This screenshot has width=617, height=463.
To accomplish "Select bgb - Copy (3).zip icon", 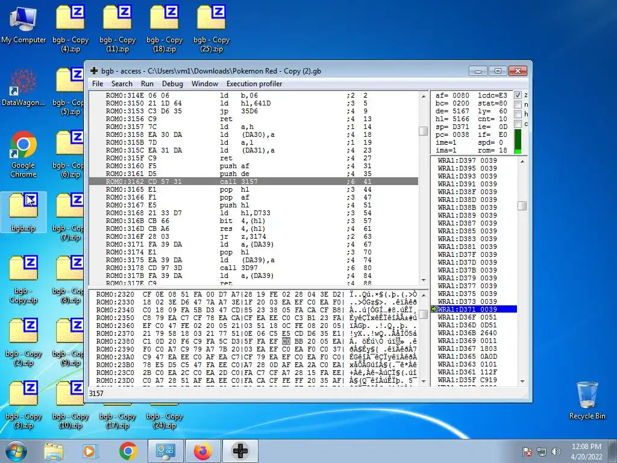I will (23, 405).
